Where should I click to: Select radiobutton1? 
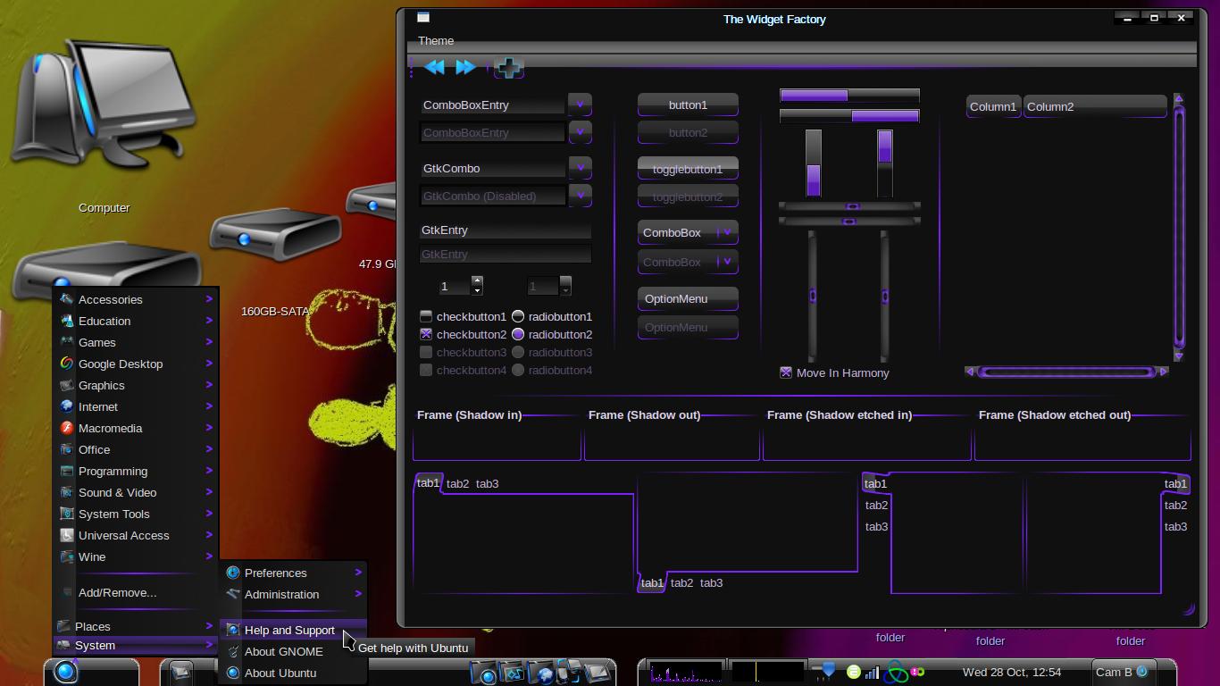tap(551, 316)
